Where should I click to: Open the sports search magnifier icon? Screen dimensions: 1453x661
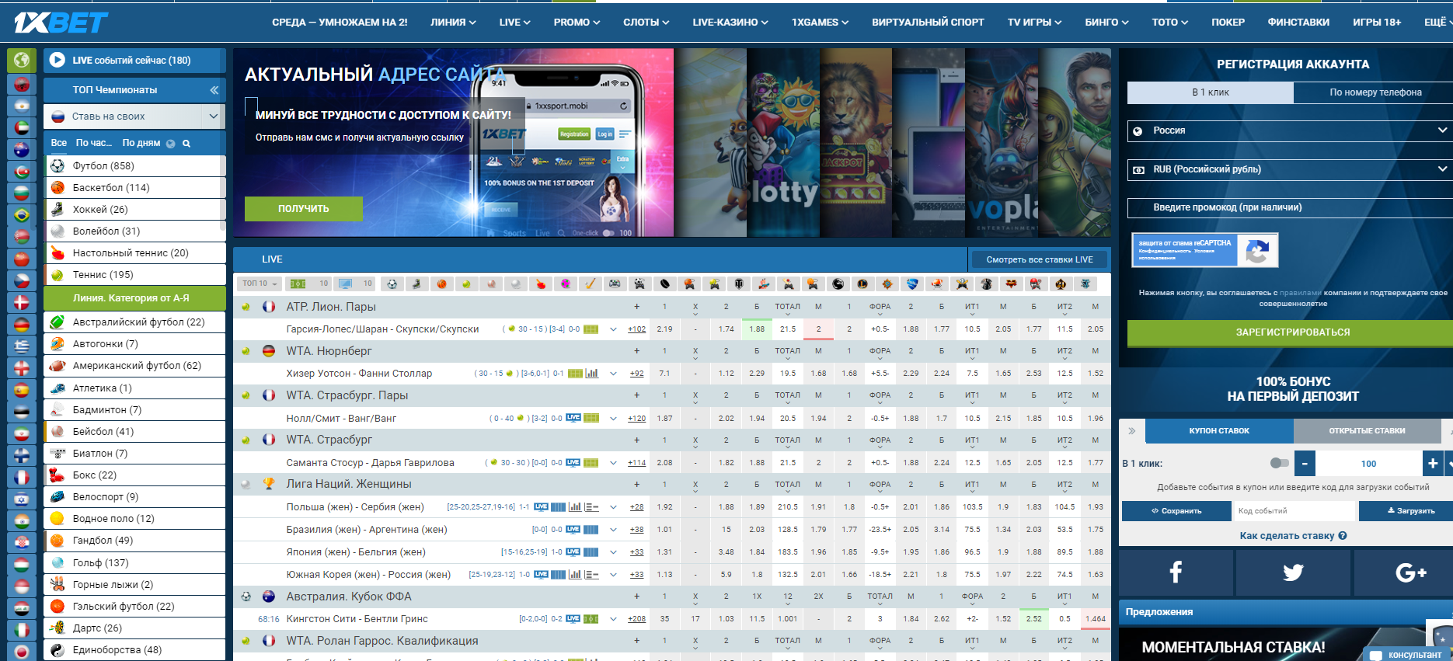tap(186, 144)
